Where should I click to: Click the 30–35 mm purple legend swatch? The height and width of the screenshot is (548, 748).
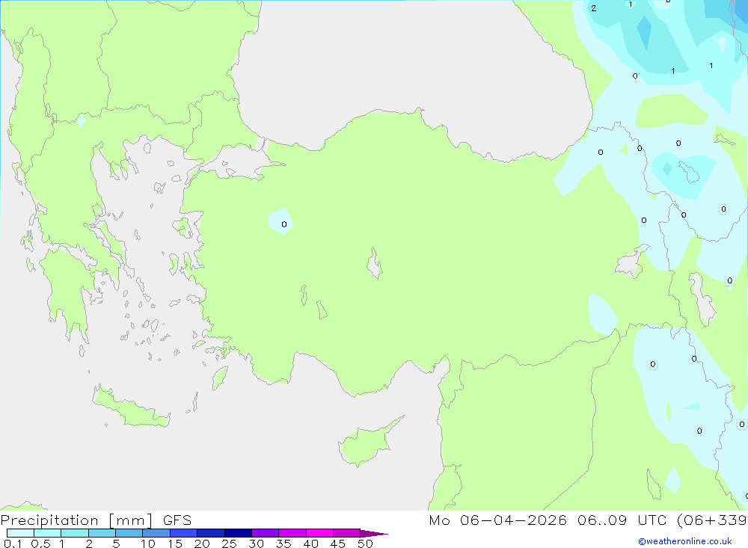tap(265, 533)
